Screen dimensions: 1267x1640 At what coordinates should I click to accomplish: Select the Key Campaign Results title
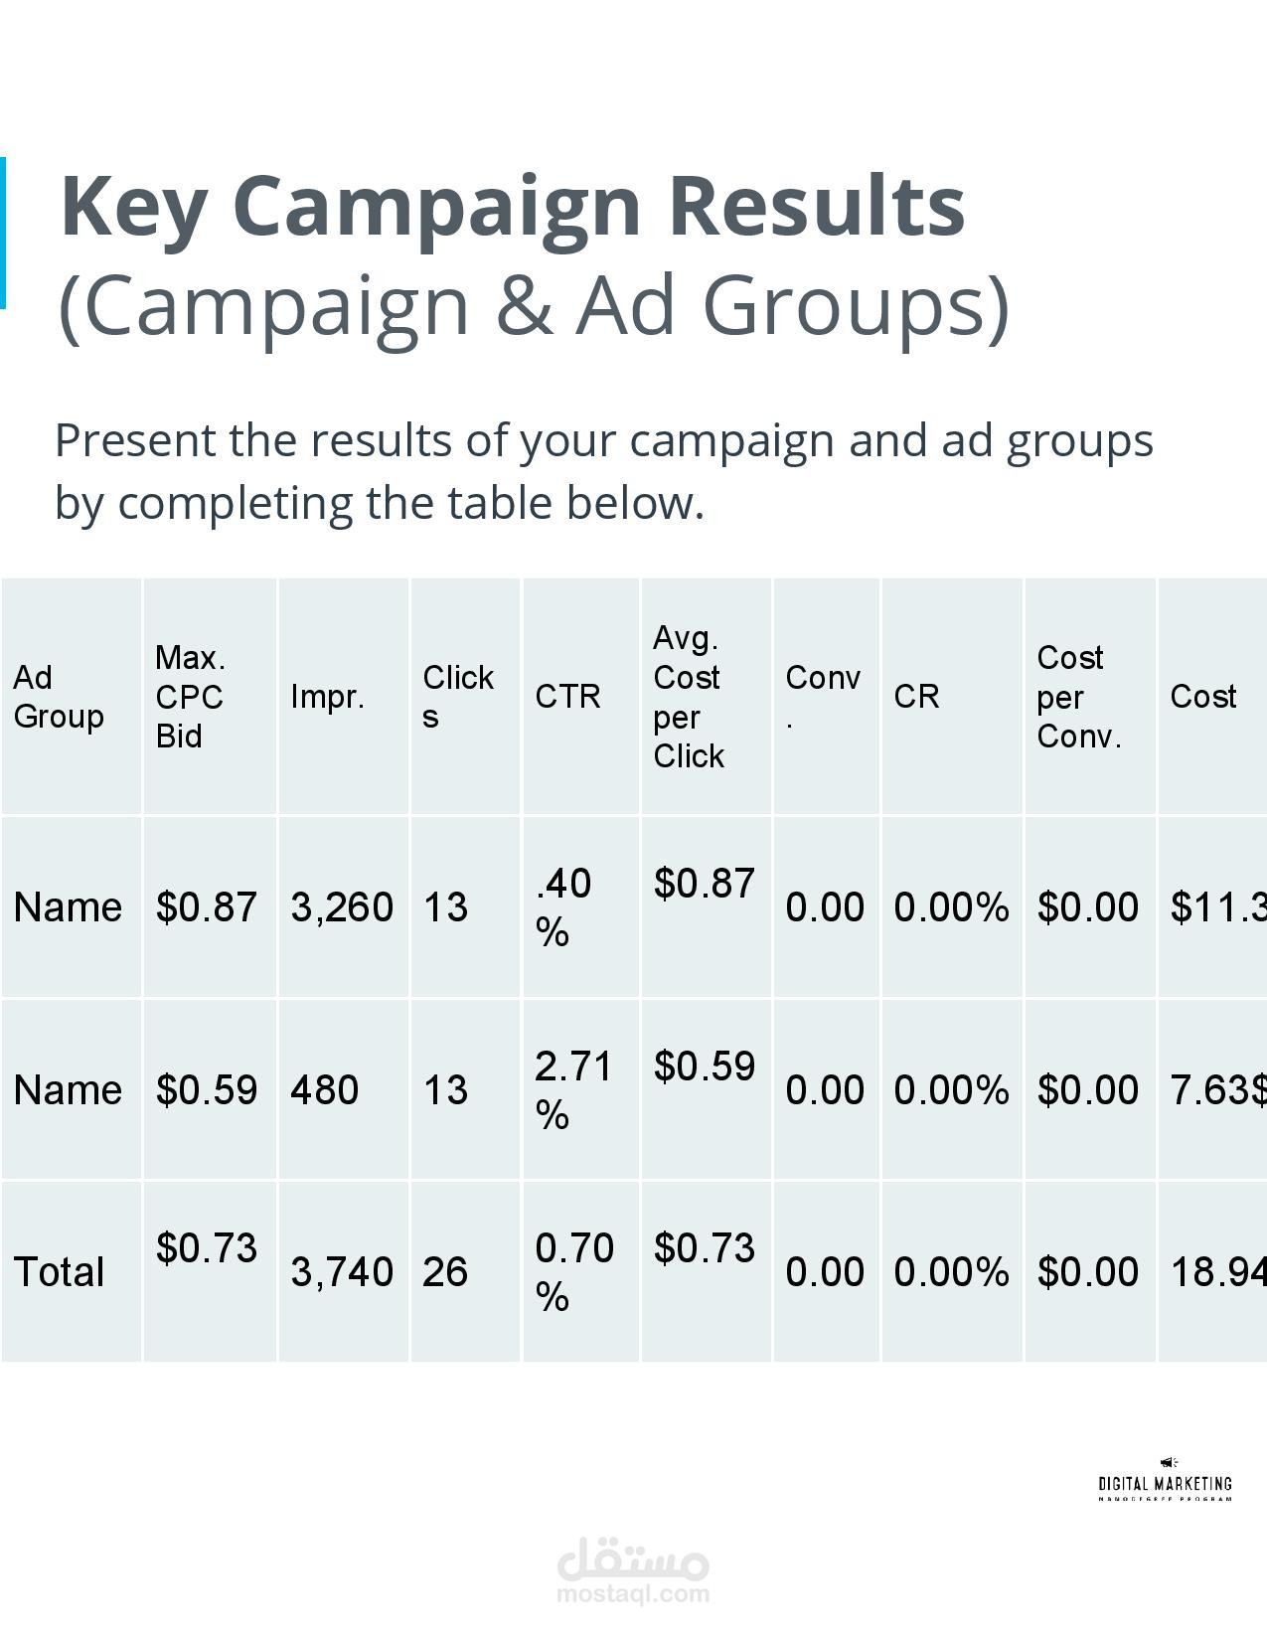click(x=512, y=206)
